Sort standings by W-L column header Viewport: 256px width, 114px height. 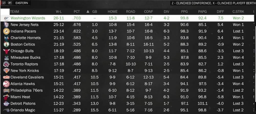(59, 12)
